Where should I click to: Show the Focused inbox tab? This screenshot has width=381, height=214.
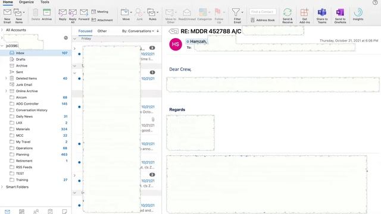(x=85, y=31)
